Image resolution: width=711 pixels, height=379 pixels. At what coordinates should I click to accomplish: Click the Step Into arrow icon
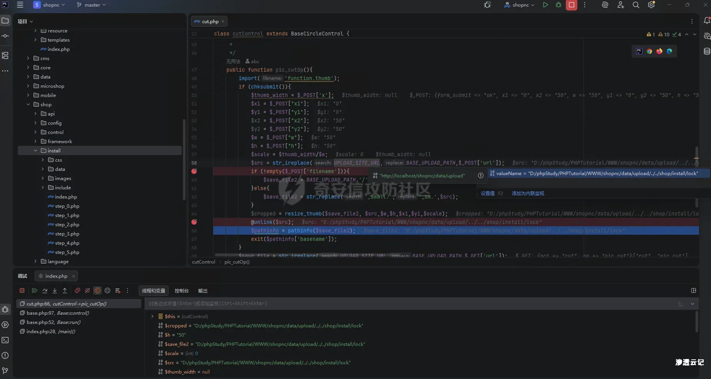coord(55,291)
